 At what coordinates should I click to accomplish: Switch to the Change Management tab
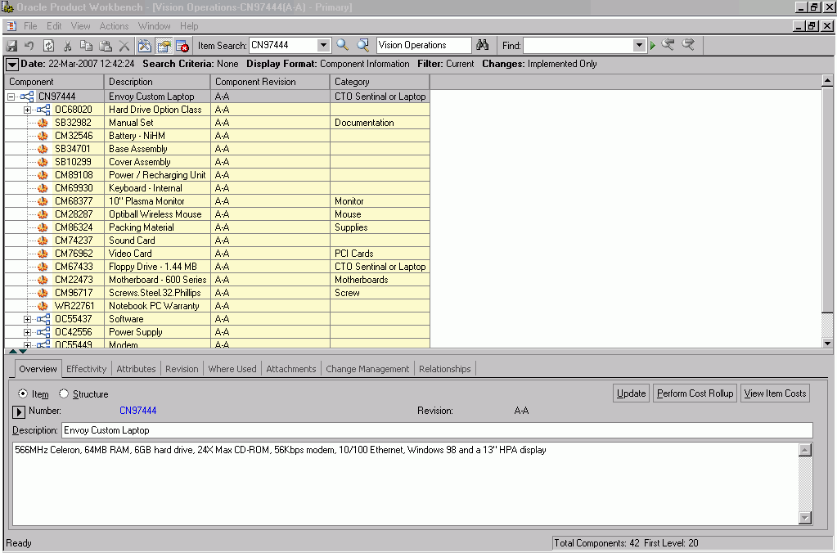tap(367, 369)
